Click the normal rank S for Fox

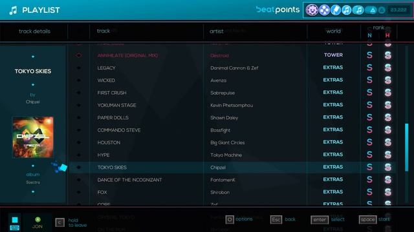click(x=369, y=192)
